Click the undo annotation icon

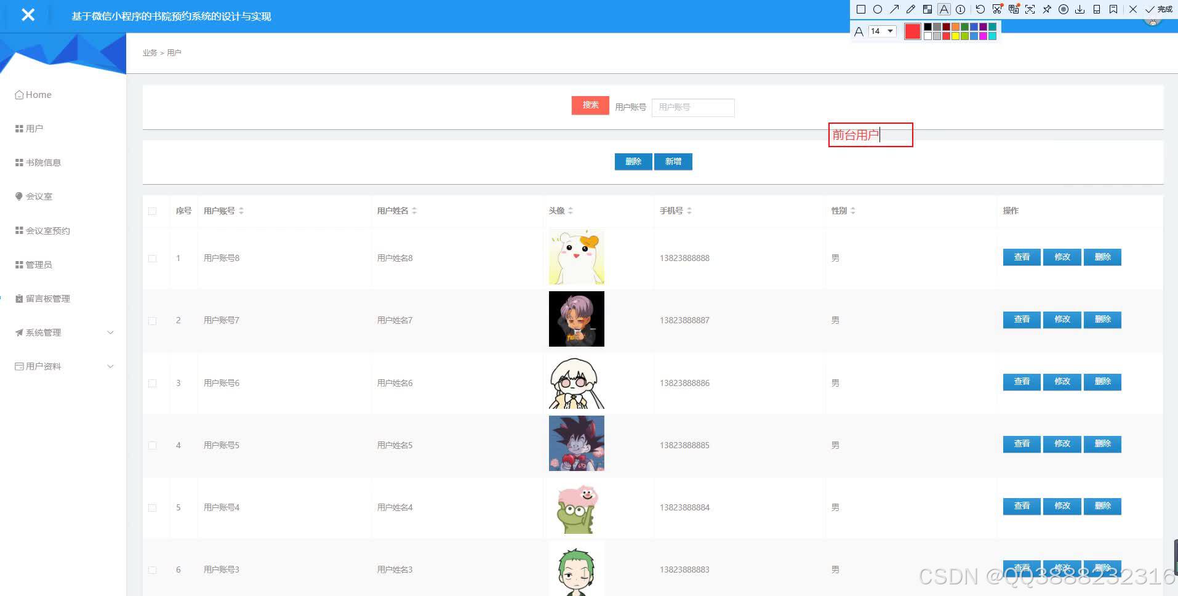click(x=980, y=9)
